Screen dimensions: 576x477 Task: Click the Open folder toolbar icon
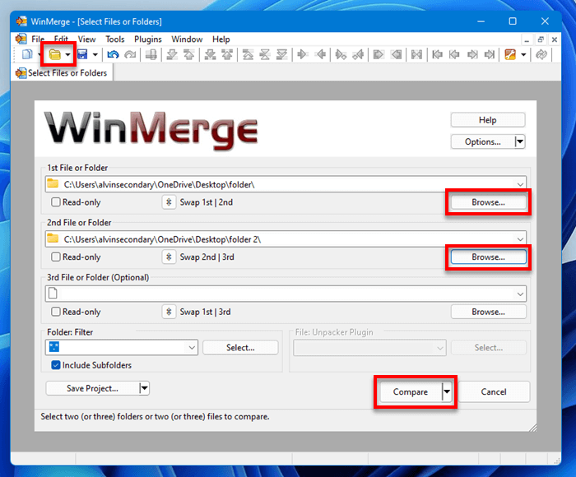tap(55, 55)
